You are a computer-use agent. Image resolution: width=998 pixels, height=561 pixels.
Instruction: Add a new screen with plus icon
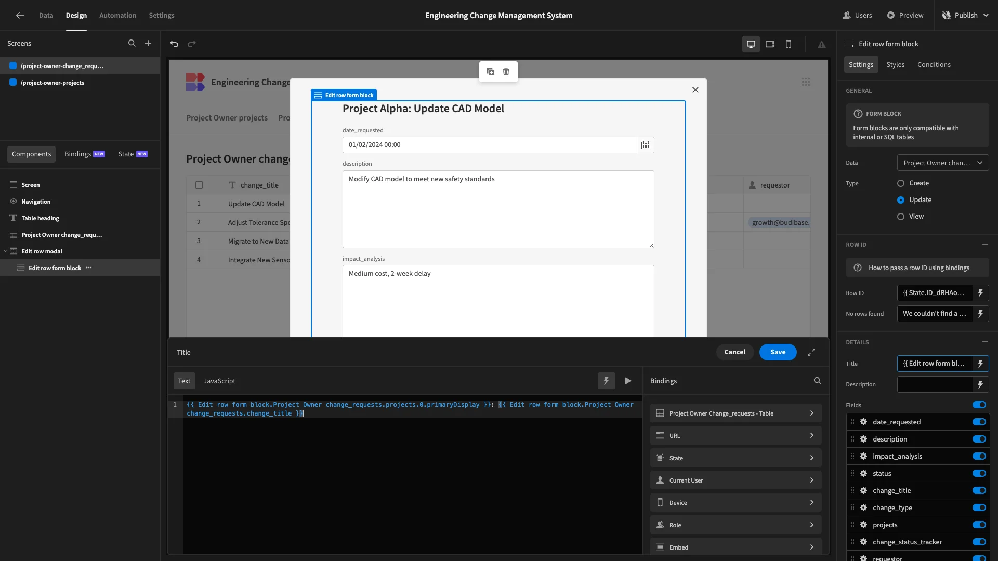[x=148, y=44]
